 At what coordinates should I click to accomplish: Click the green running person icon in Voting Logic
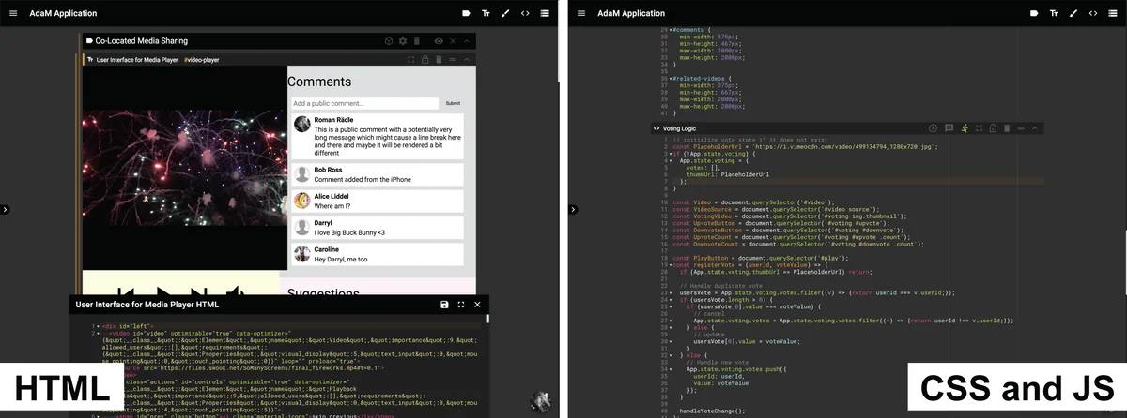(x=964, y=127)
